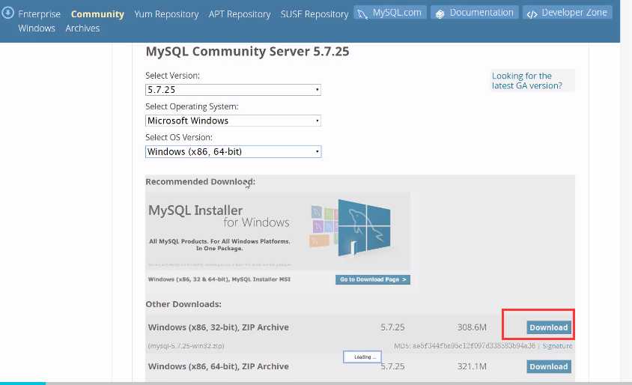Click Go to Download Page button
Screen dimensions: 632x385
pos(372,279)
